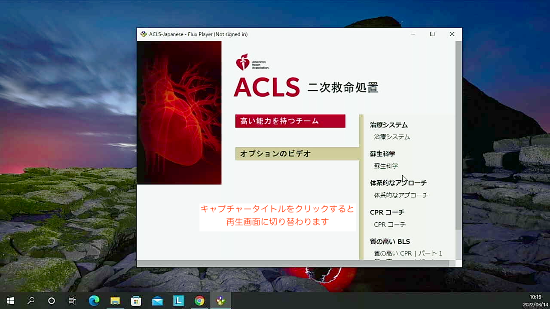
Task: Click the bold CPR コーチ section heading
Action: 387,212
